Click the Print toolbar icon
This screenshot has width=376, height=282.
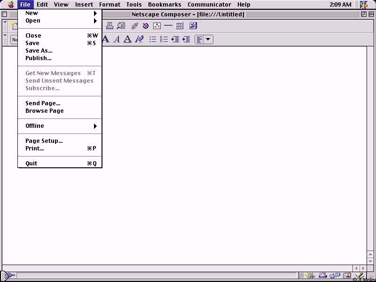point(110,26)
